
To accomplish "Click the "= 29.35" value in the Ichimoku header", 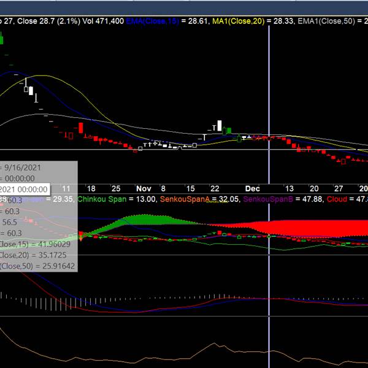I will click(59, 199).
